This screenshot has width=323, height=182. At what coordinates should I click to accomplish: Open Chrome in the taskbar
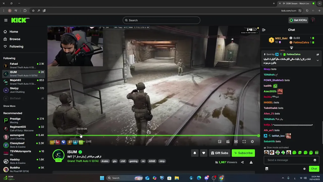[x=221, y=178]
